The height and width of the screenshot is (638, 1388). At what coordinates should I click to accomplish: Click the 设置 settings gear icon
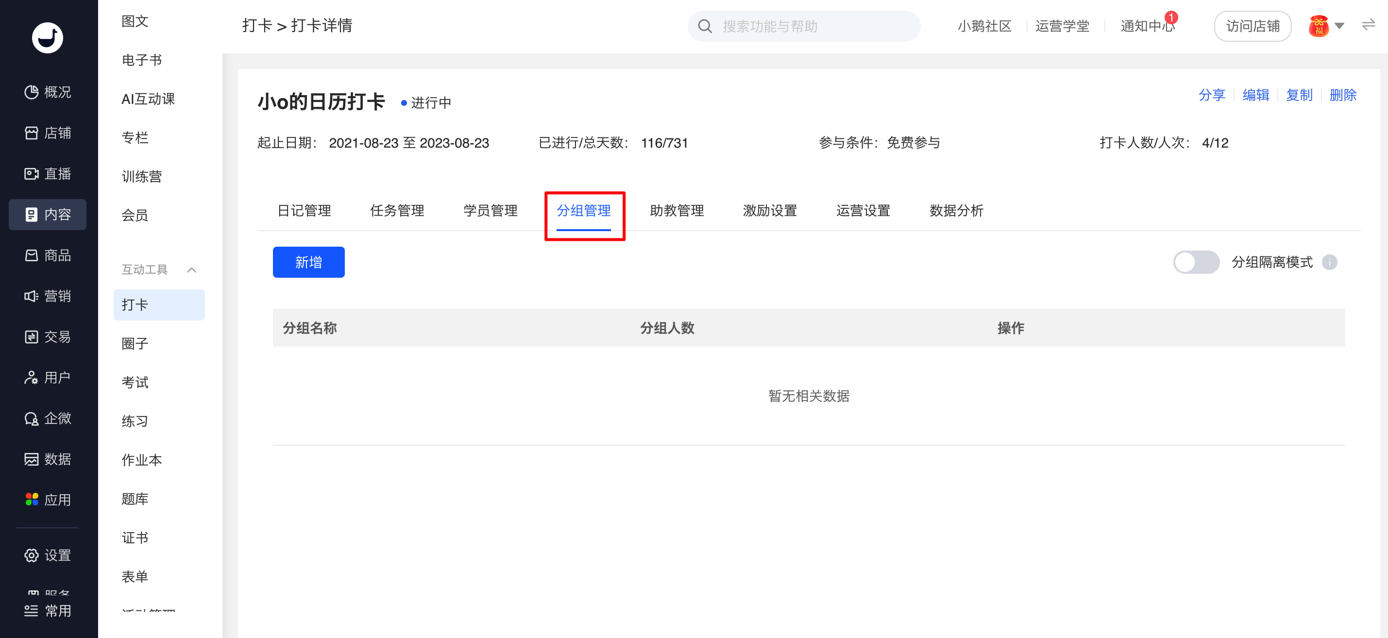pyautogui.click(x=31, y=555)
